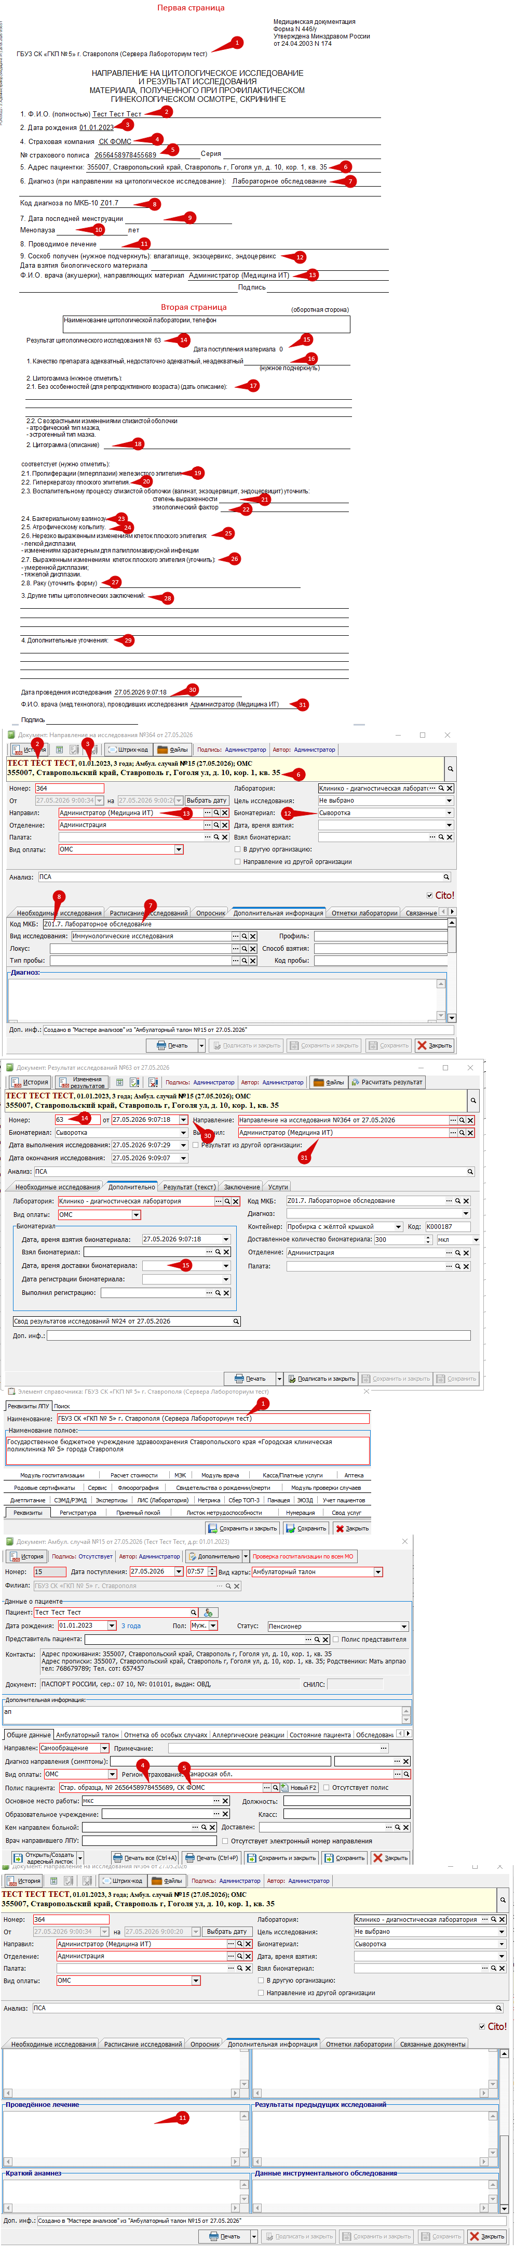Clear the Тип пробы field
This screenshot has height=2254, width=515.
[253, 961]
